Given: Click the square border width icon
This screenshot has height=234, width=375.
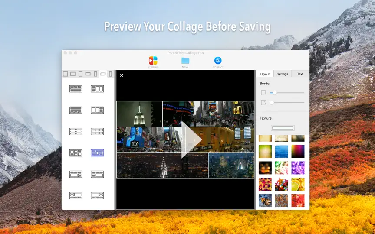Looking at the screenshot, I should click(263, 93).
